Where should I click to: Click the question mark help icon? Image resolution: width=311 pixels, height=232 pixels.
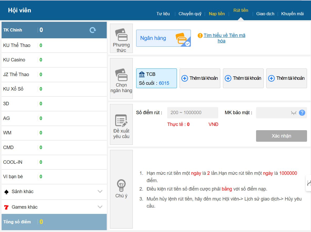(302, 113)
